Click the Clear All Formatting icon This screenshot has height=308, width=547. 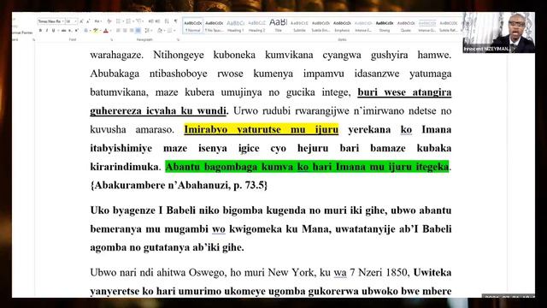[x=109, y=21]
